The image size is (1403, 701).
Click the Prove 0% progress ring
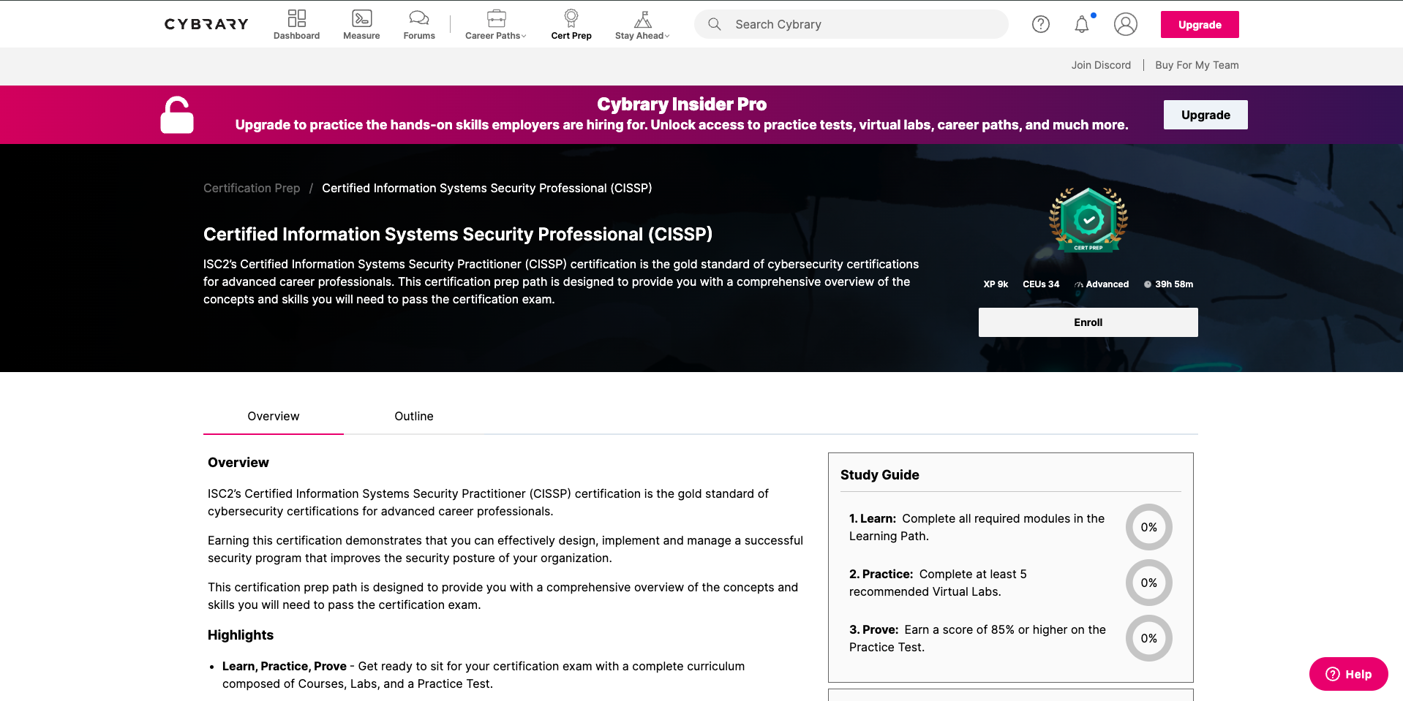click(1149, 638)
